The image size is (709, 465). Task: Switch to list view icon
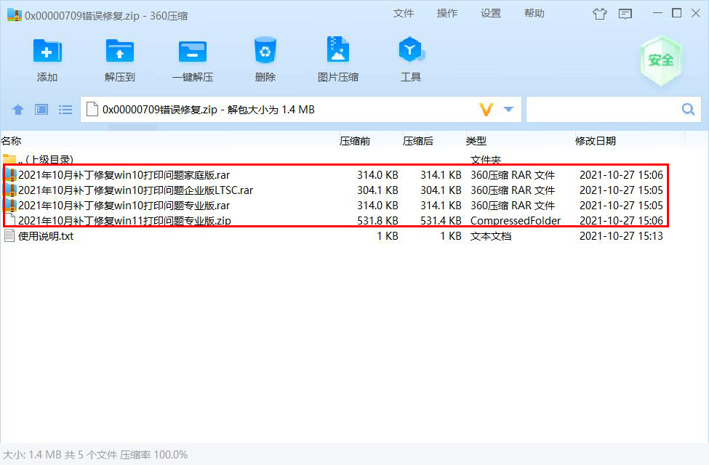65,110
